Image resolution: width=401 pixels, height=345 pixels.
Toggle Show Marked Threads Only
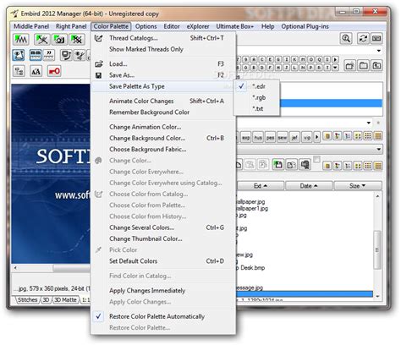click(x=163, y=49)
